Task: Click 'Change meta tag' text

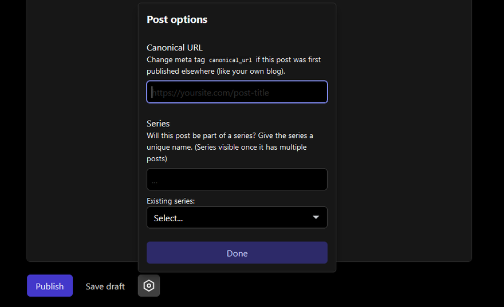Action: (176, 60)
